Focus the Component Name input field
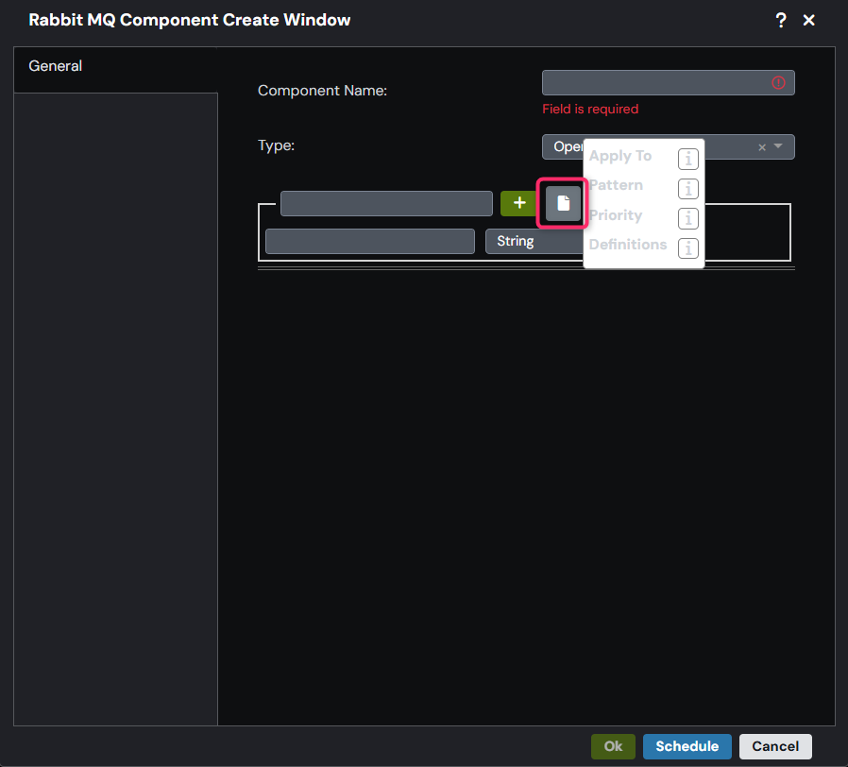Image resolution: width=848 pixels, height=767 pixels. click(668, 83)
